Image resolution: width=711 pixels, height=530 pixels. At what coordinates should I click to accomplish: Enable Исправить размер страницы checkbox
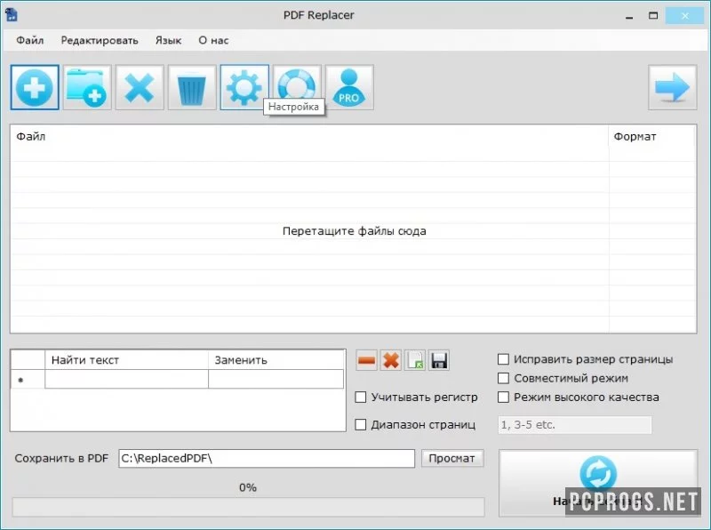coord(503,359)
